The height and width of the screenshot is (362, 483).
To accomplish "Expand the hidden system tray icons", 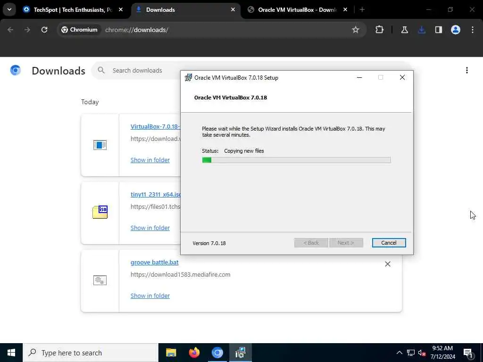I will pos(399,353).
